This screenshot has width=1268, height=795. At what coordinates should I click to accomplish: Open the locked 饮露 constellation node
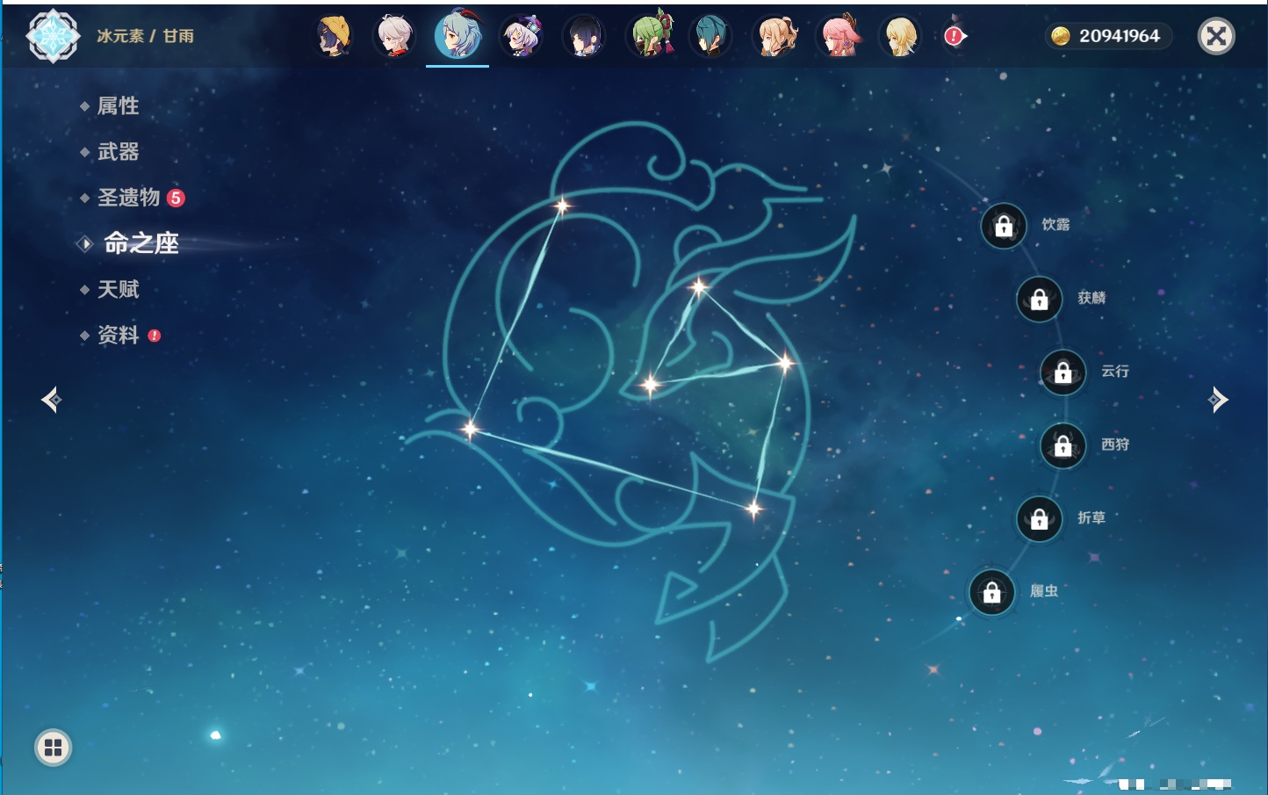tap(1004, 227)
